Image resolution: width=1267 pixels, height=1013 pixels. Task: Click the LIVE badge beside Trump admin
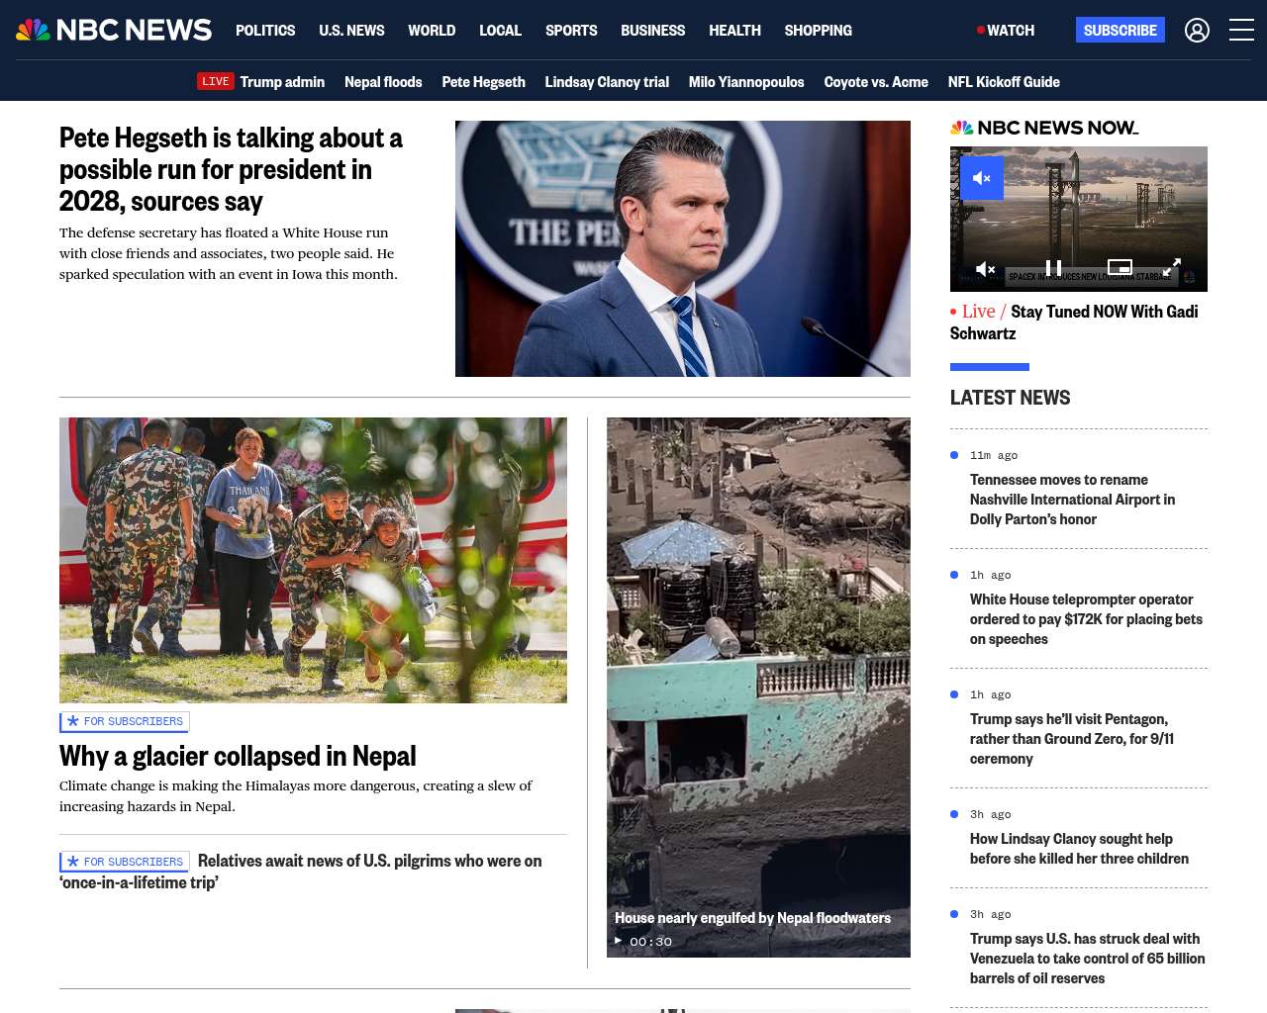click(x=216, y=81)
